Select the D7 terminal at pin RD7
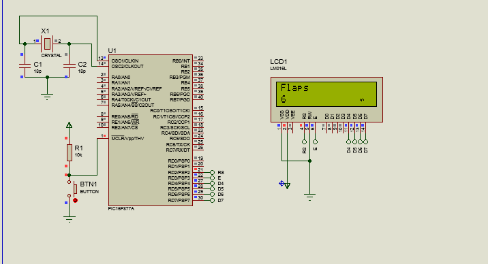 [212, 200]
